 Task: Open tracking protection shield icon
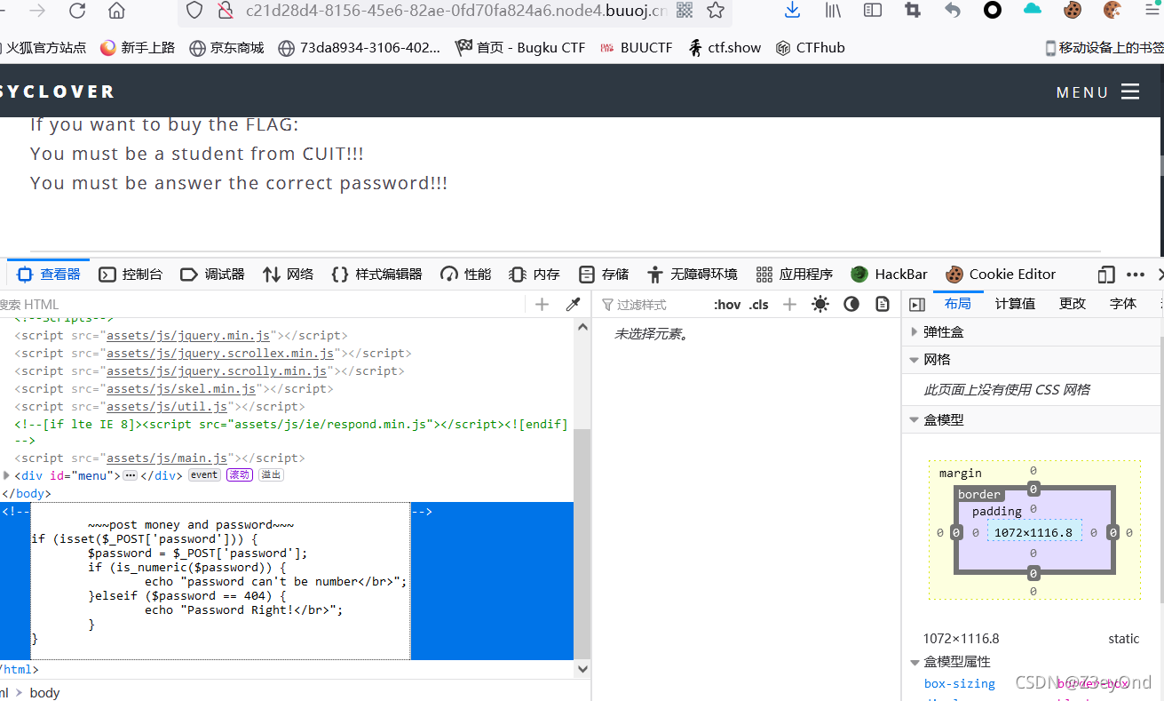[194, 11]
